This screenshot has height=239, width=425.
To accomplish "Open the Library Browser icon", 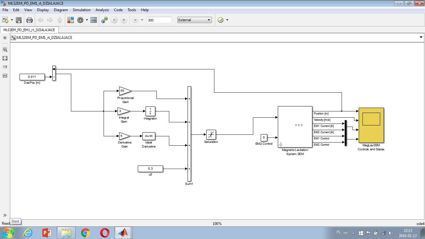I will point(71,20).
